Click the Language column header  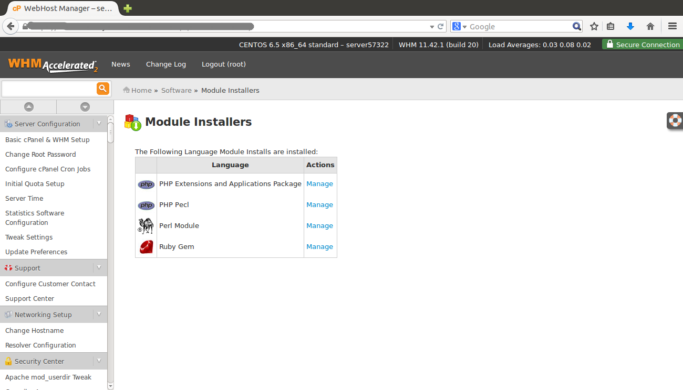(x=230, y=165)
